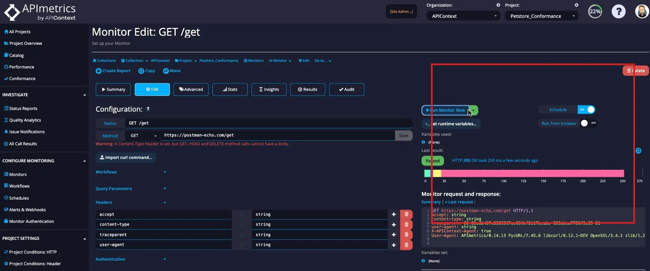Delete the accept header row
This screenshot has width=650, height=271.
pyautogui.click(x=406, y=214)
